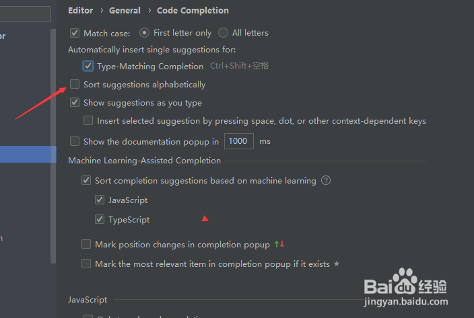Click the chevron between Editor and General
This screenshot has width=474, height=318.
(102, 11)
